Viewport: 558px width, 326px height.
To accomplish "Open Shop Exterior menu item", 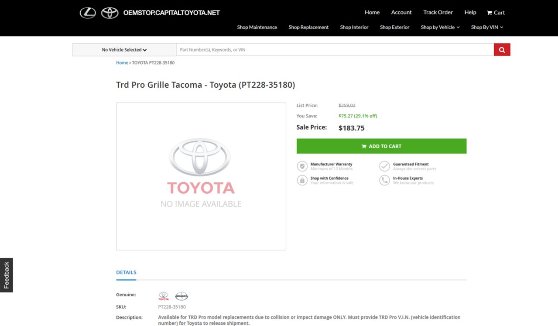I will click(394, 27).
